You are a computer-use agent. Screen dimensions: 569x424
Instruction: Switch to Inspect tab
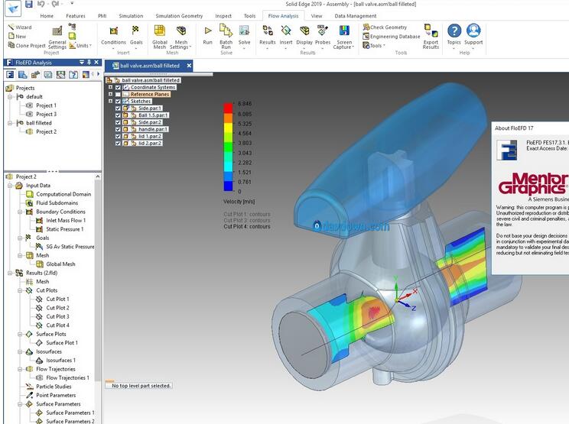[x=223, y=16]
